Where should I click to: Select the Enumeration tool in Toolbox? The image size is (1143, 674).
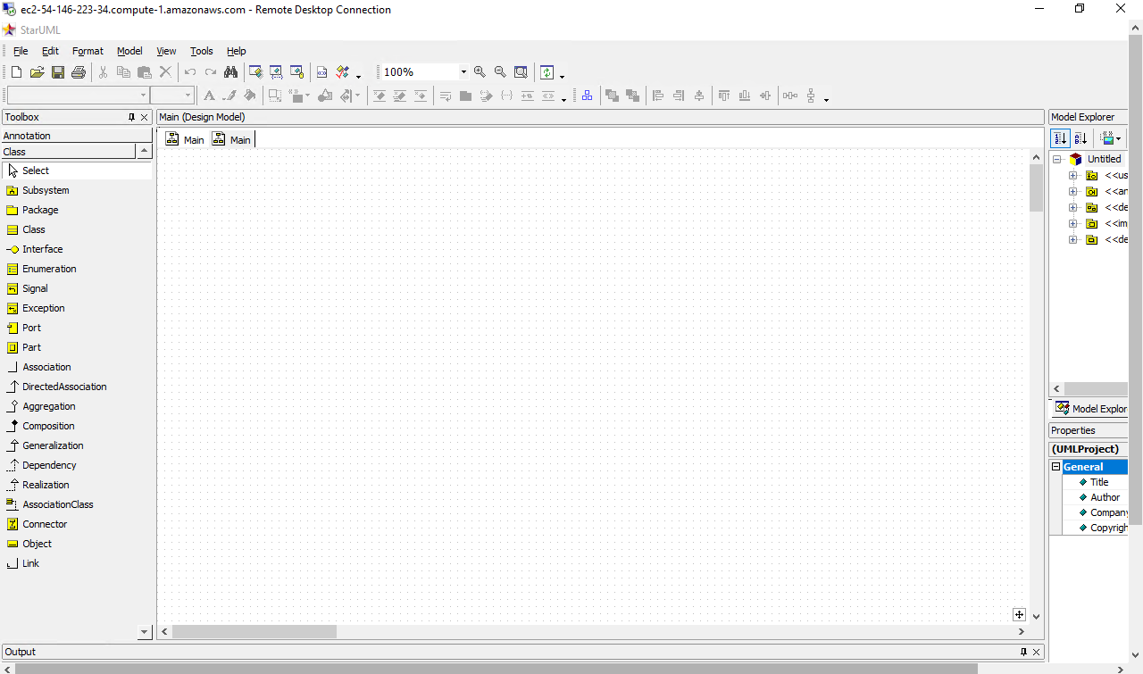pos(49,269)
